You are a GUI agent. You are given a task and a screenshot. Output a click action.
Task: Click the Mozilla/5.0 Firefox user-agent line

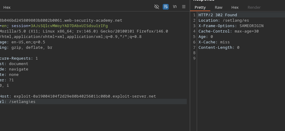pyautogui.click(x=84, y=31)
